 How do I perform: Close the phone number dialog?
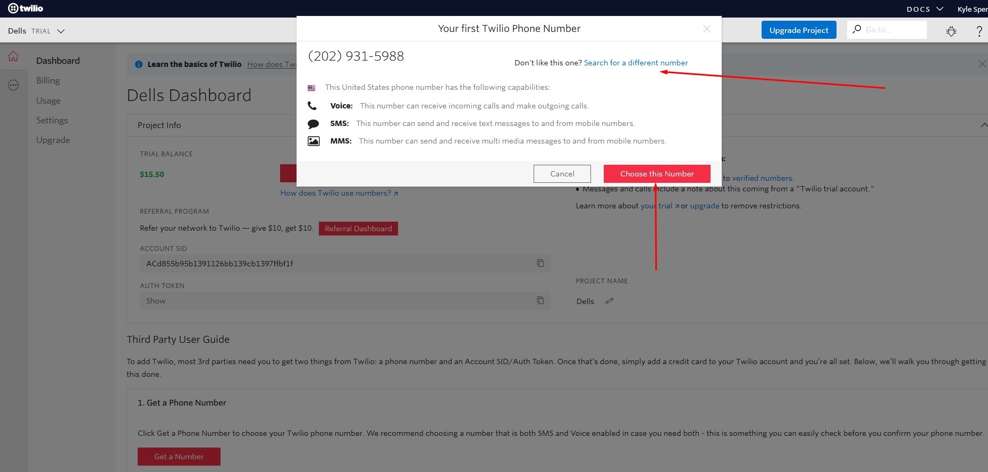(x=706, y=29)
